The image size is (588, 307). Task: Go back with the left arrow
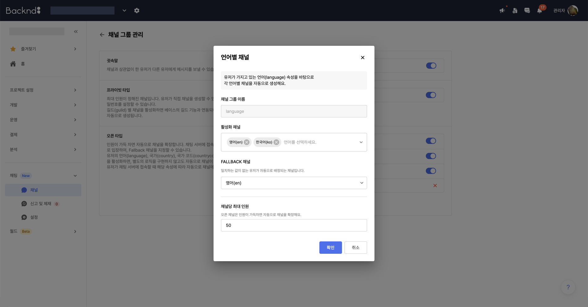(102, 35)
